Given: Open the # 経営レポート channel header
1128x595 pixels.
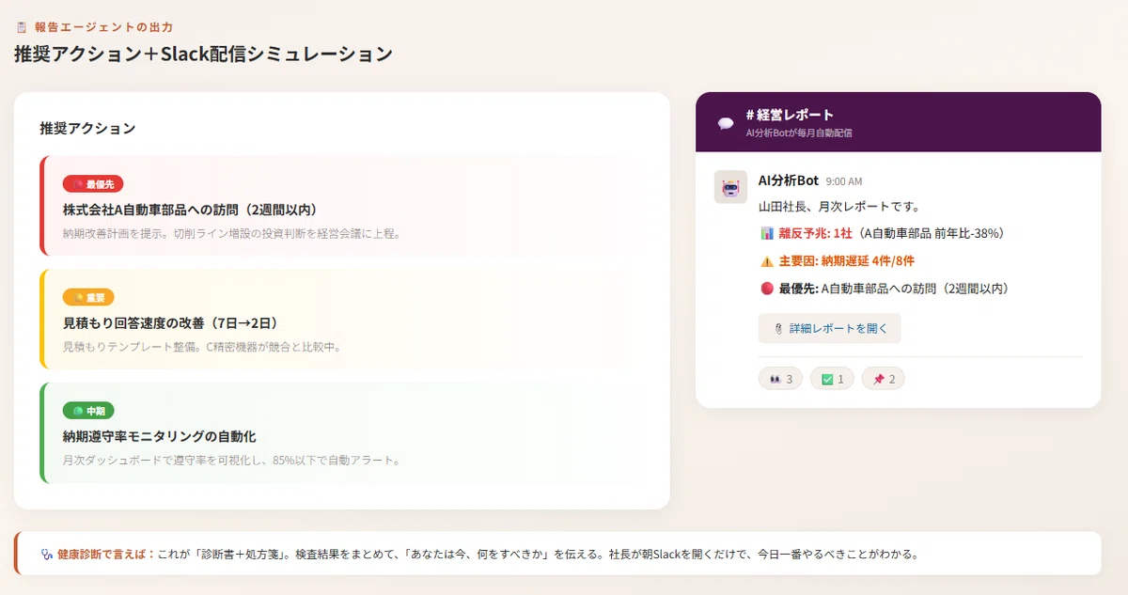Looking at the screenshot, I should (898, 122).
